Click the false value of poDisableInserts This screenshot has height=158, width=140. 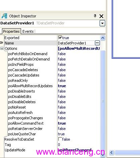pyautogui.click(x=62, y=91)
